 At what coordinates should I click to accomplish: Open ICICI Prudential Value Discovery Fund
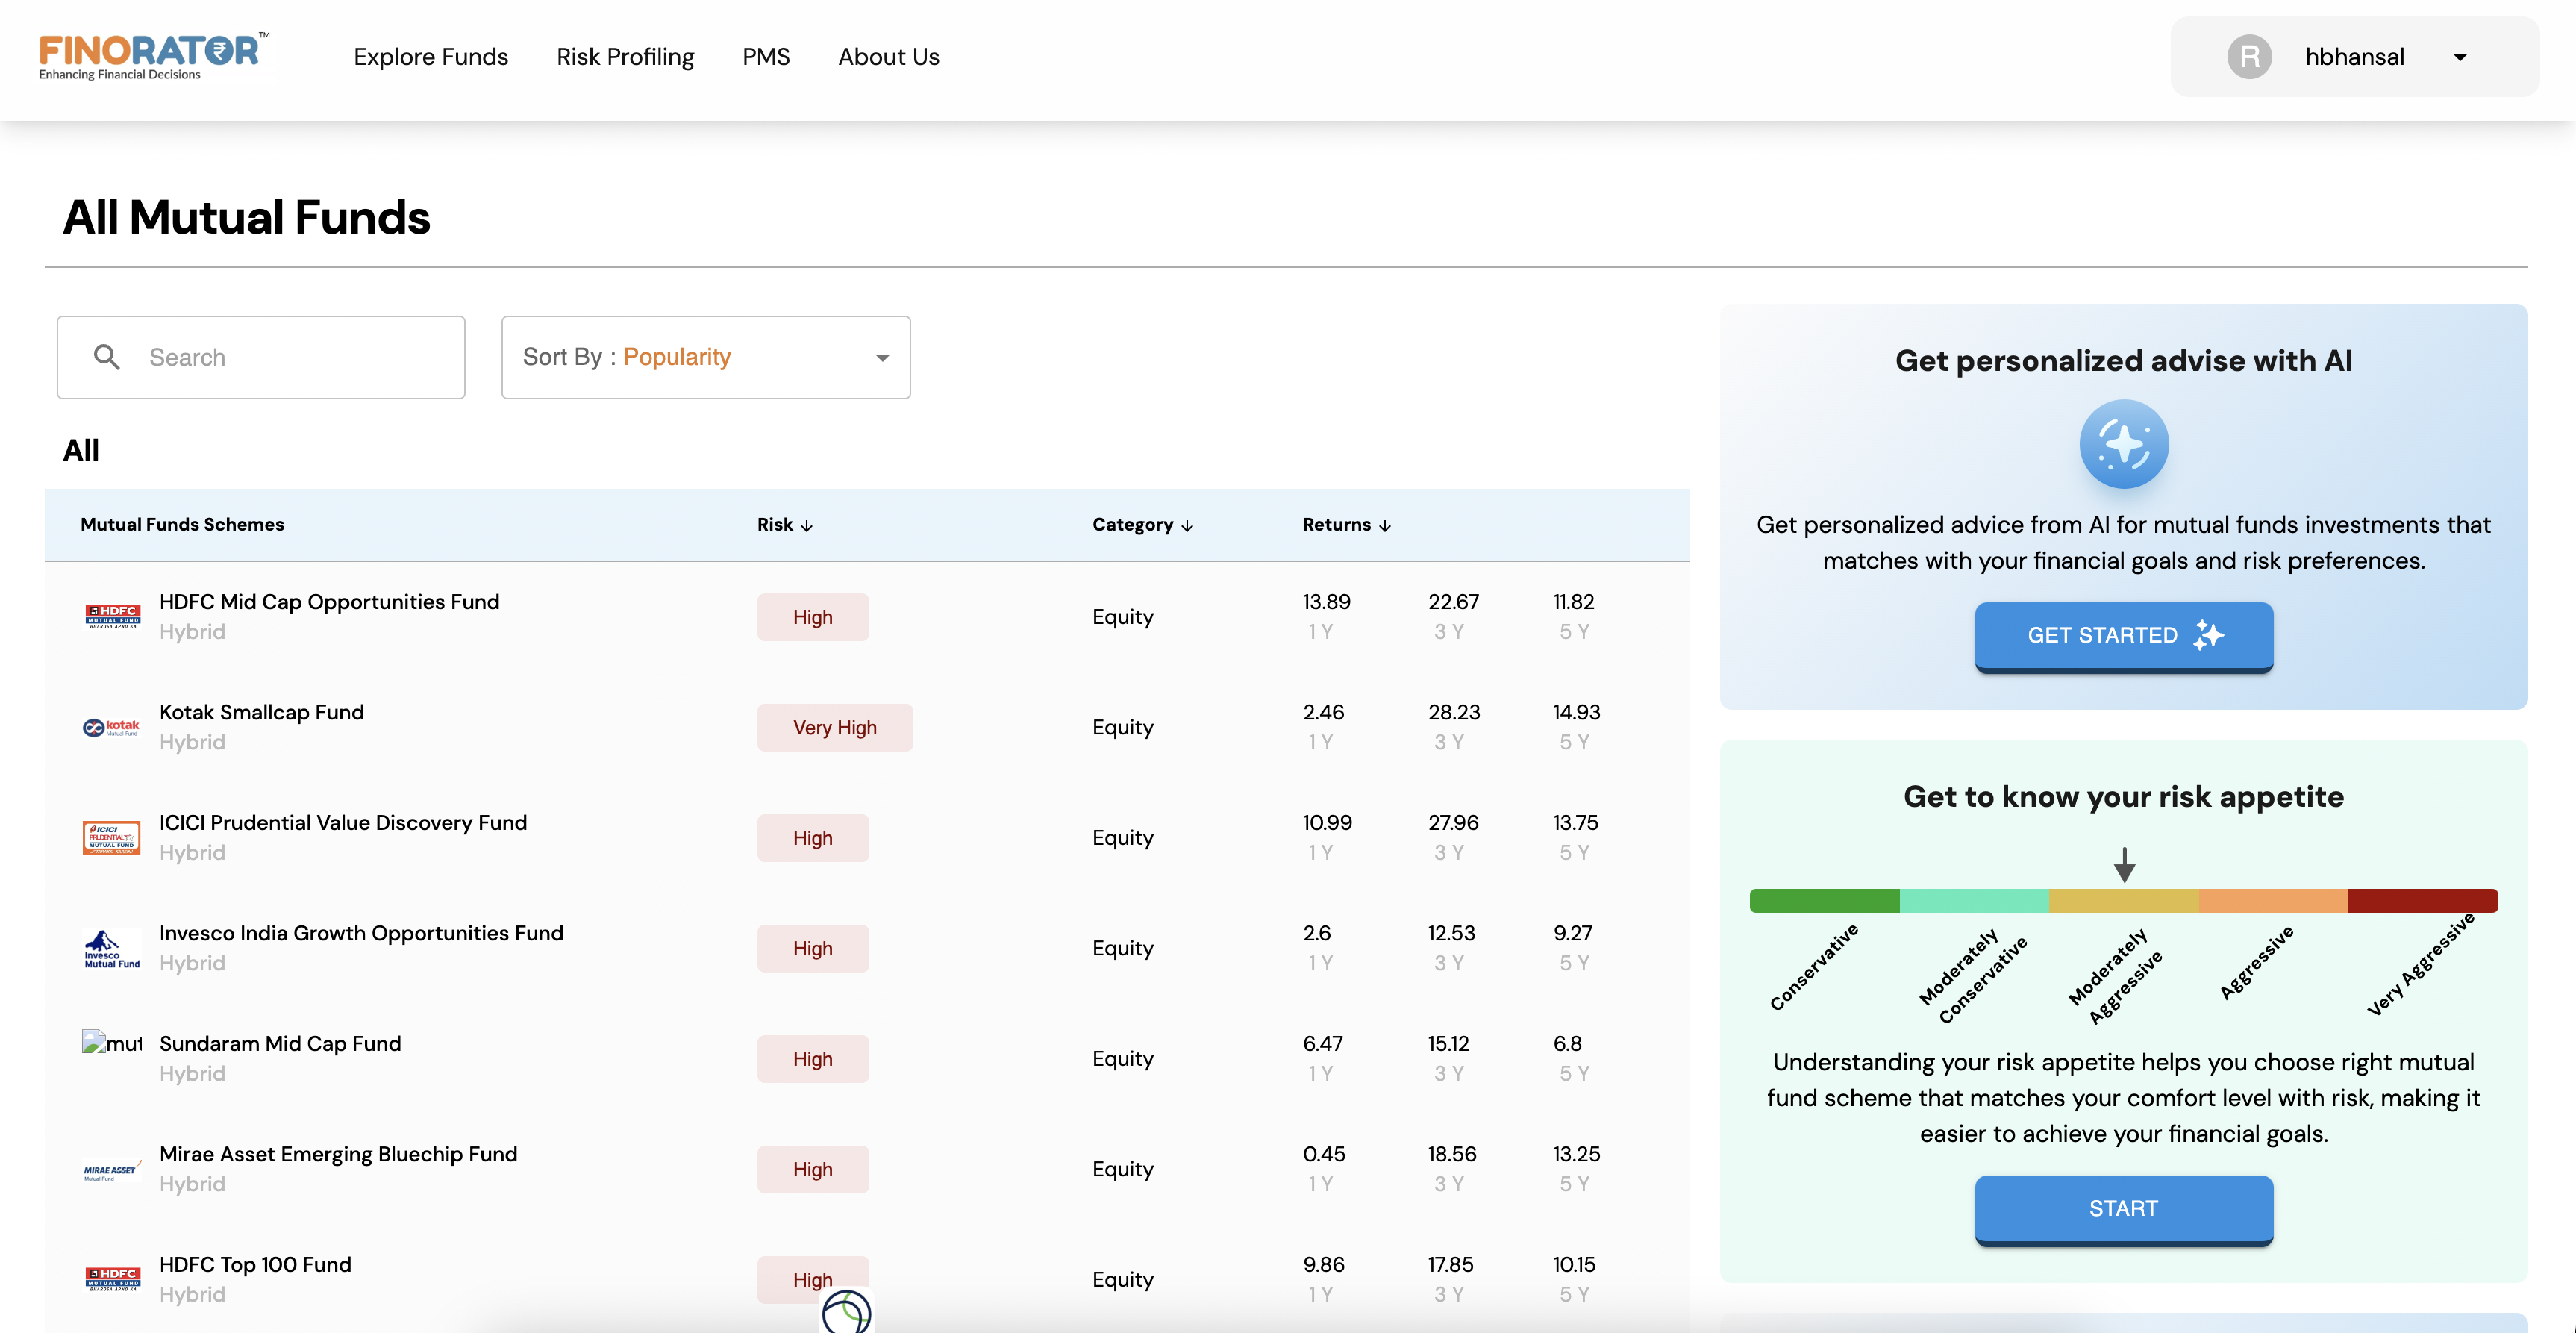343,822
